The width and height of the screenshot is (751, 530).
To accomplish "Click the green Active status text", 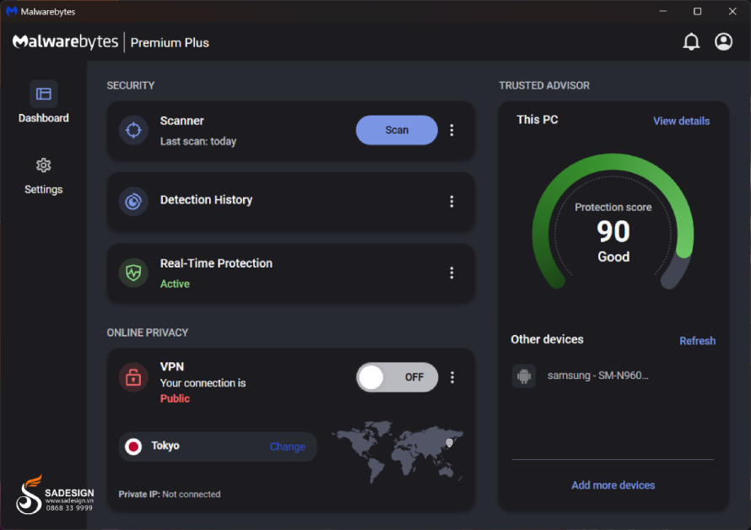I will [x=175, y=284].
